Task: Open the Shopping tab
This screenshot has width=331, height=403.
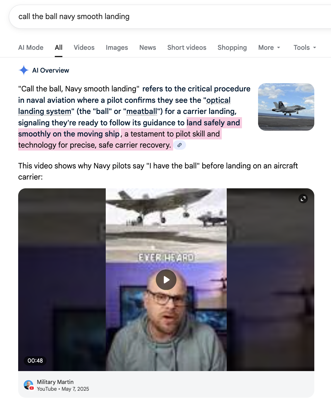Action: [x=232, y=47]
